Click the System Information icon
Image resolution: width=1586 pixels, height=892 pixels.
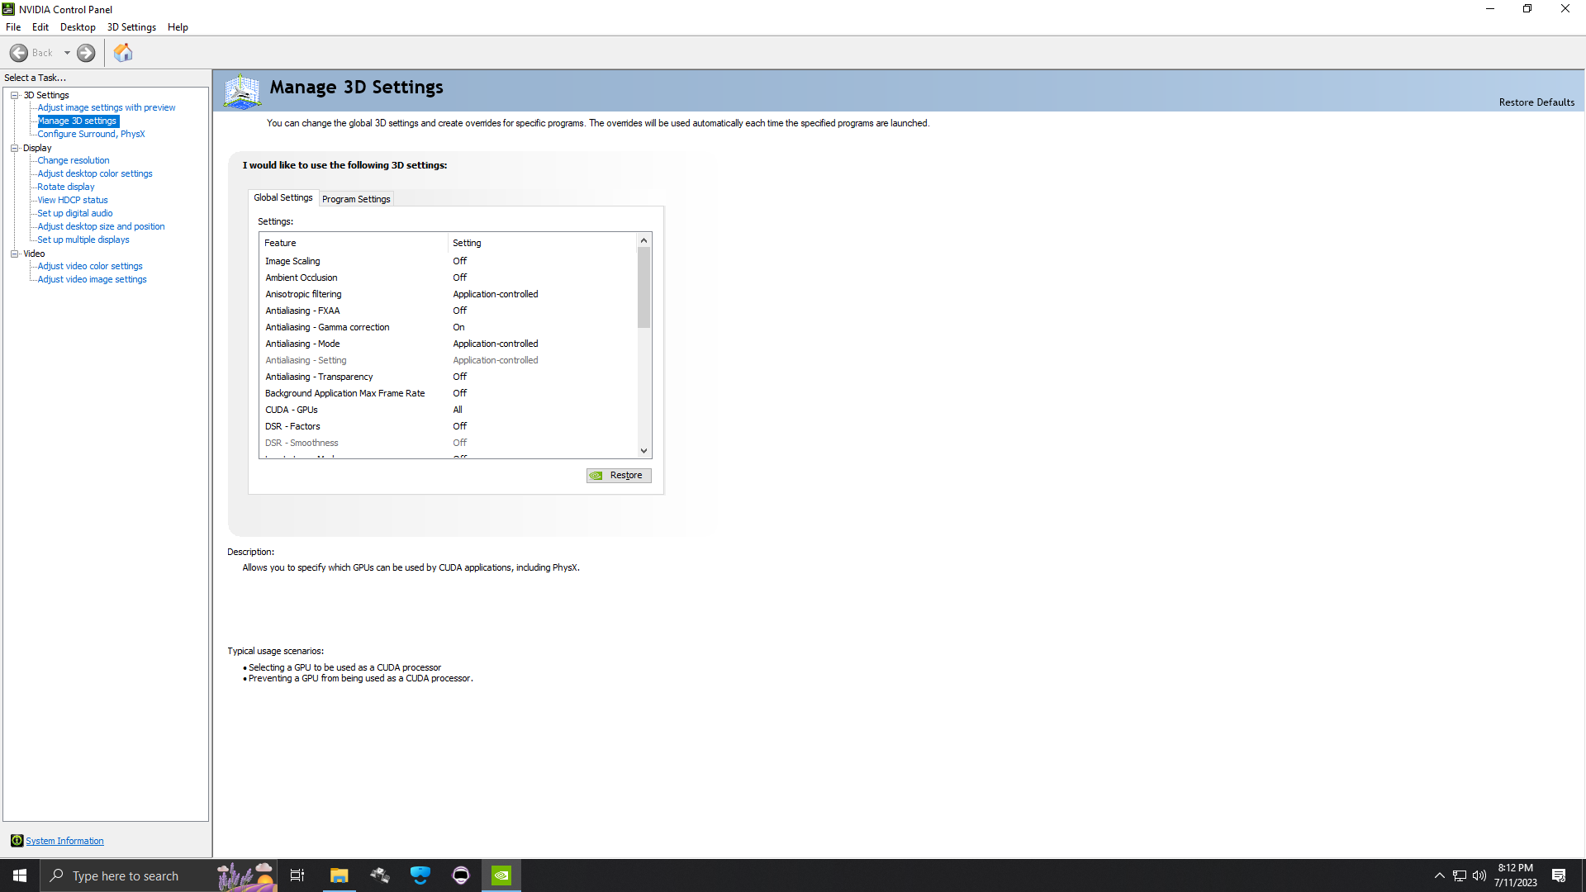click(17, 841)
